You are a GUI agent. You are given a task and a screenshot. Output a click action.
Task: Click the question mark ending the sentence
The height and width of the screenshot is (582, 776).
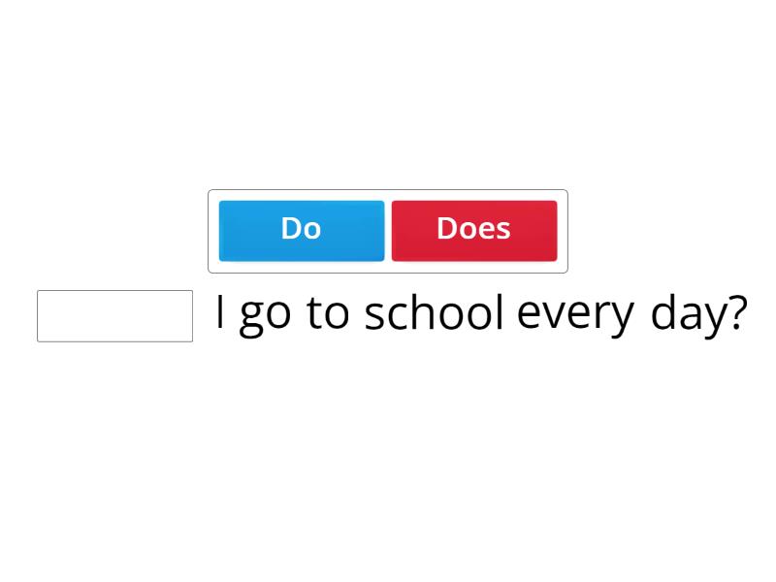pyautogui.click(x=736, y=312)
